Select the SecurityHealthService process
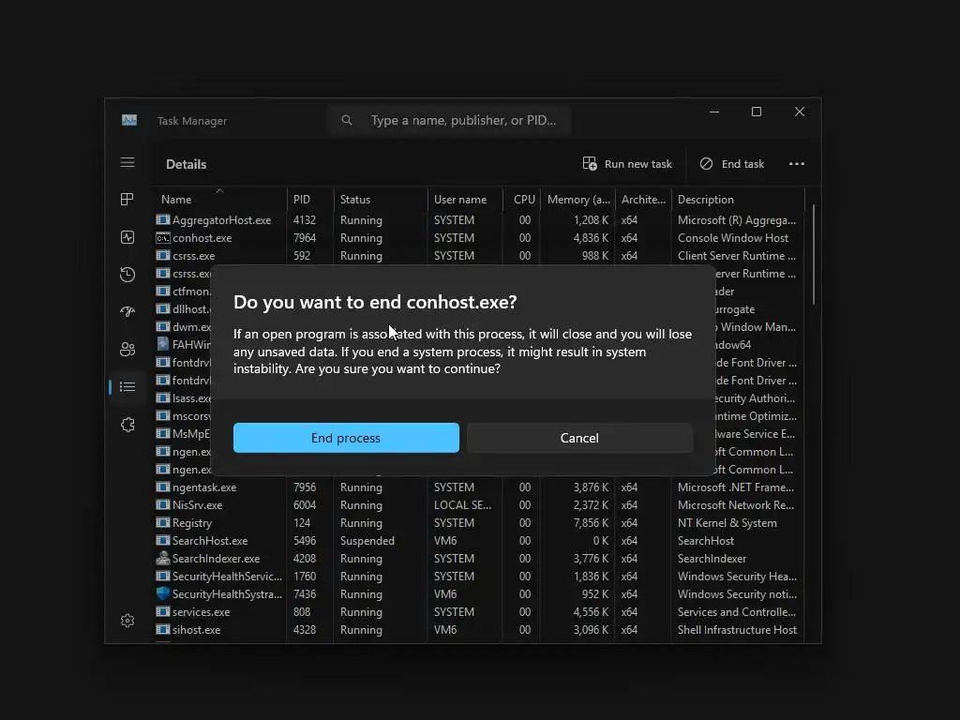The height and width of the screenshot is (720, 960). coord(478,577)
